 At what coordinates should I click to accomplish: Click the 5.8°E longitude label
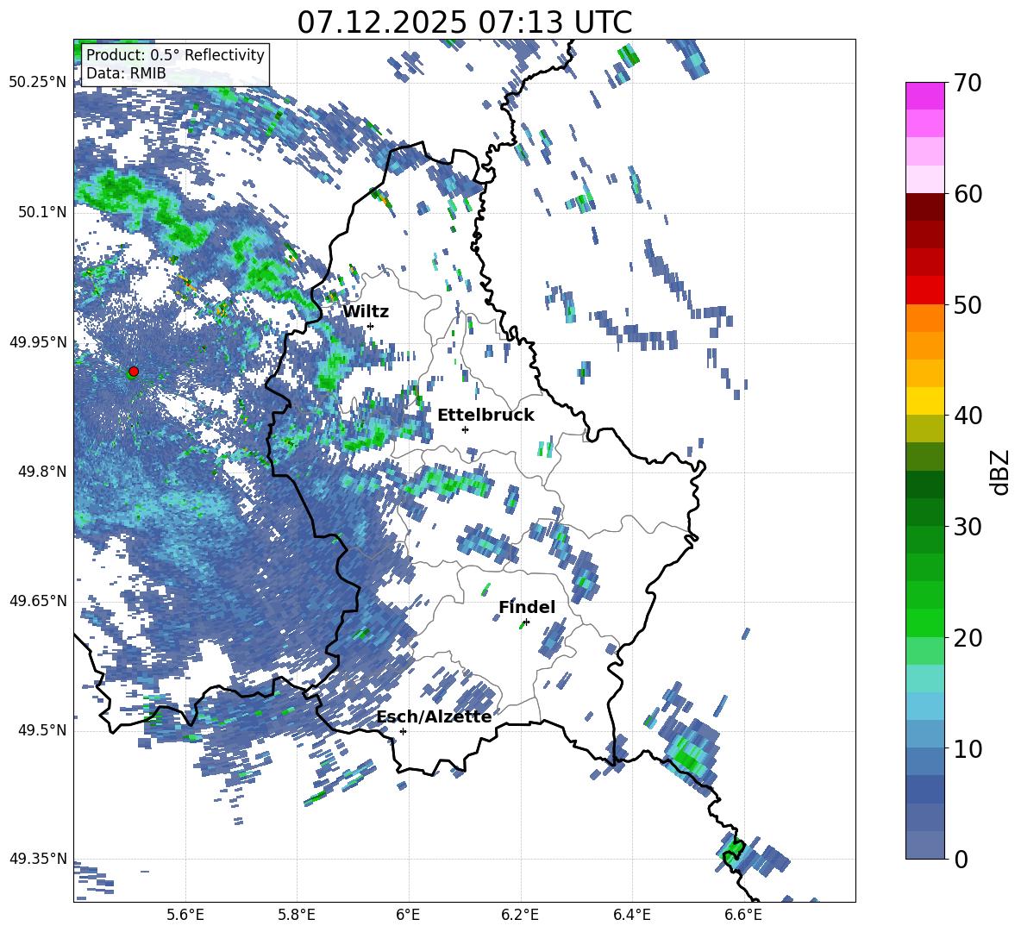[297, 915]
